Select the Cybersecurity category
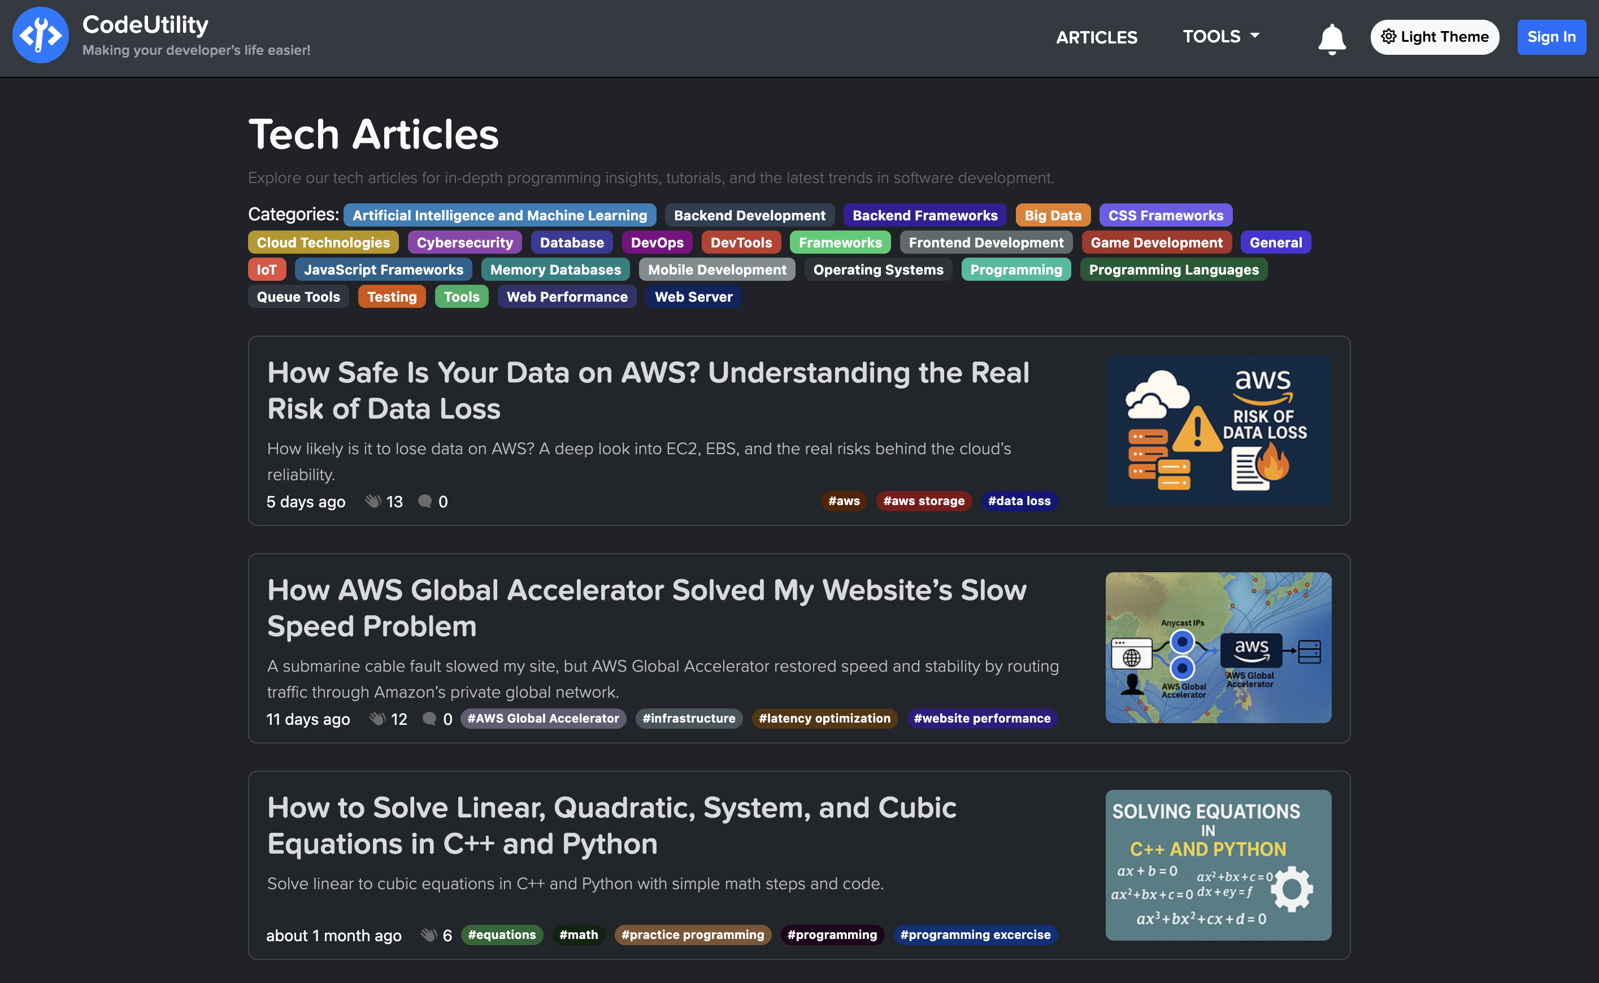The height and width of the screenshot is (983, 1599). (464, 242)
